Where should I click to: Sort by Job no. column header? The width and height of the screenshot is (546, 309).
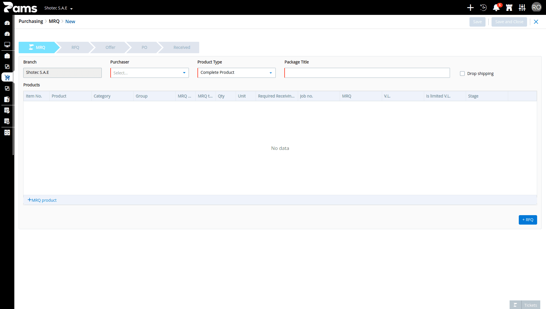319,96
